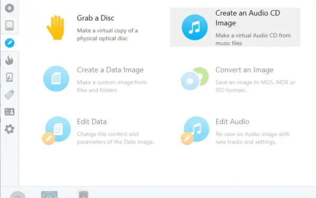Open the USB stick icon in sidebar

tap(10, 95)
